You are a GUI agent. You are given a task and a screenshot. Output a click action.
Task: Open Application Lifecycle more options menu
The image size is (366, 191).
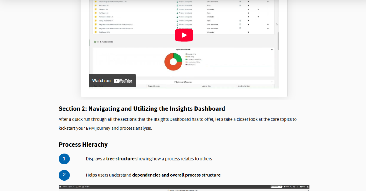click(x=272, y=49)
